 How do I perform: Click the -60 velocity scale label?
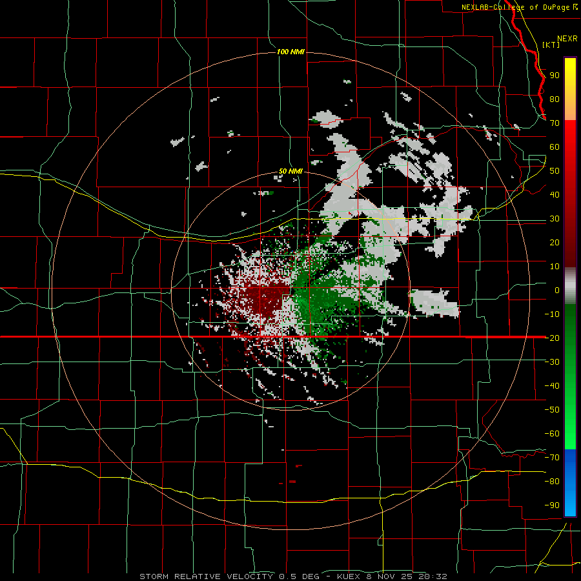click(x=552, y=434)
